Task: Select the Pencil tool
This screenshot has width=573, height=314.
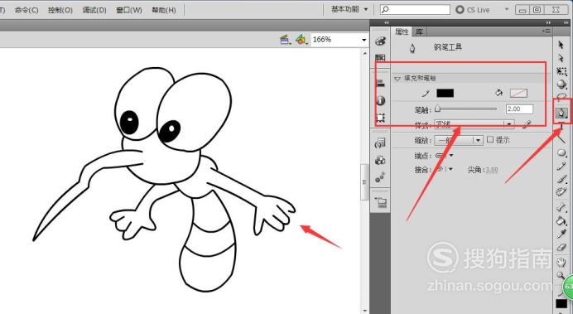Action: pyautogui.click(x=561, y=166)
